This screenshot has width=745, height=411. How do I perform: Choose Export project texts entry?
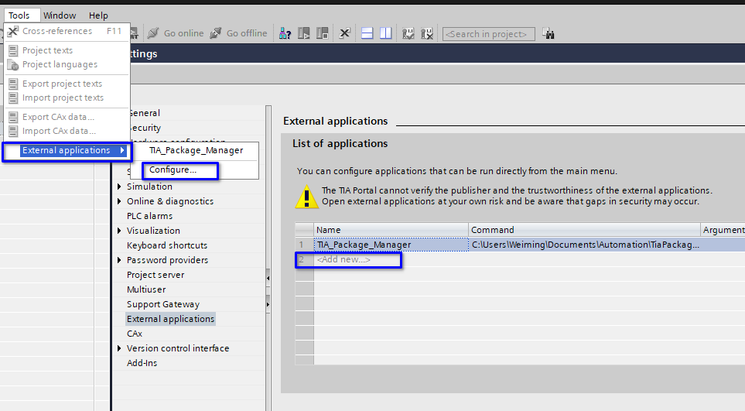coord(67,84)
